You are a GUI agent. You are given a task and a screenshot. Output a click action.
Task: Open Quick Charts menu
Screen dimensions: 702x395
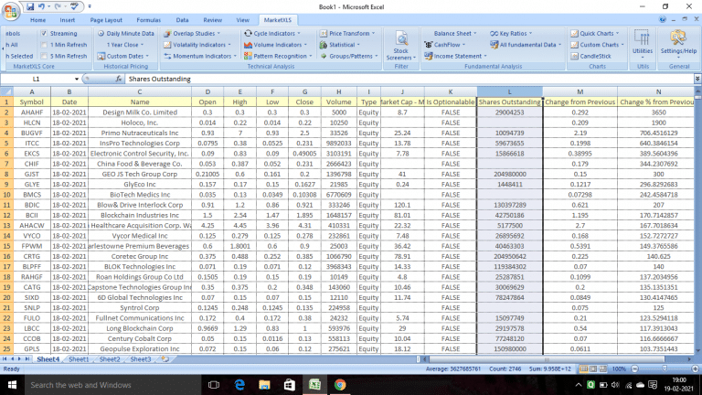[x=594, y=34]
